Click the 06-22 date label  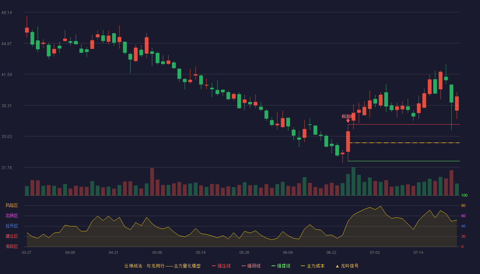(x=331, y=252)
